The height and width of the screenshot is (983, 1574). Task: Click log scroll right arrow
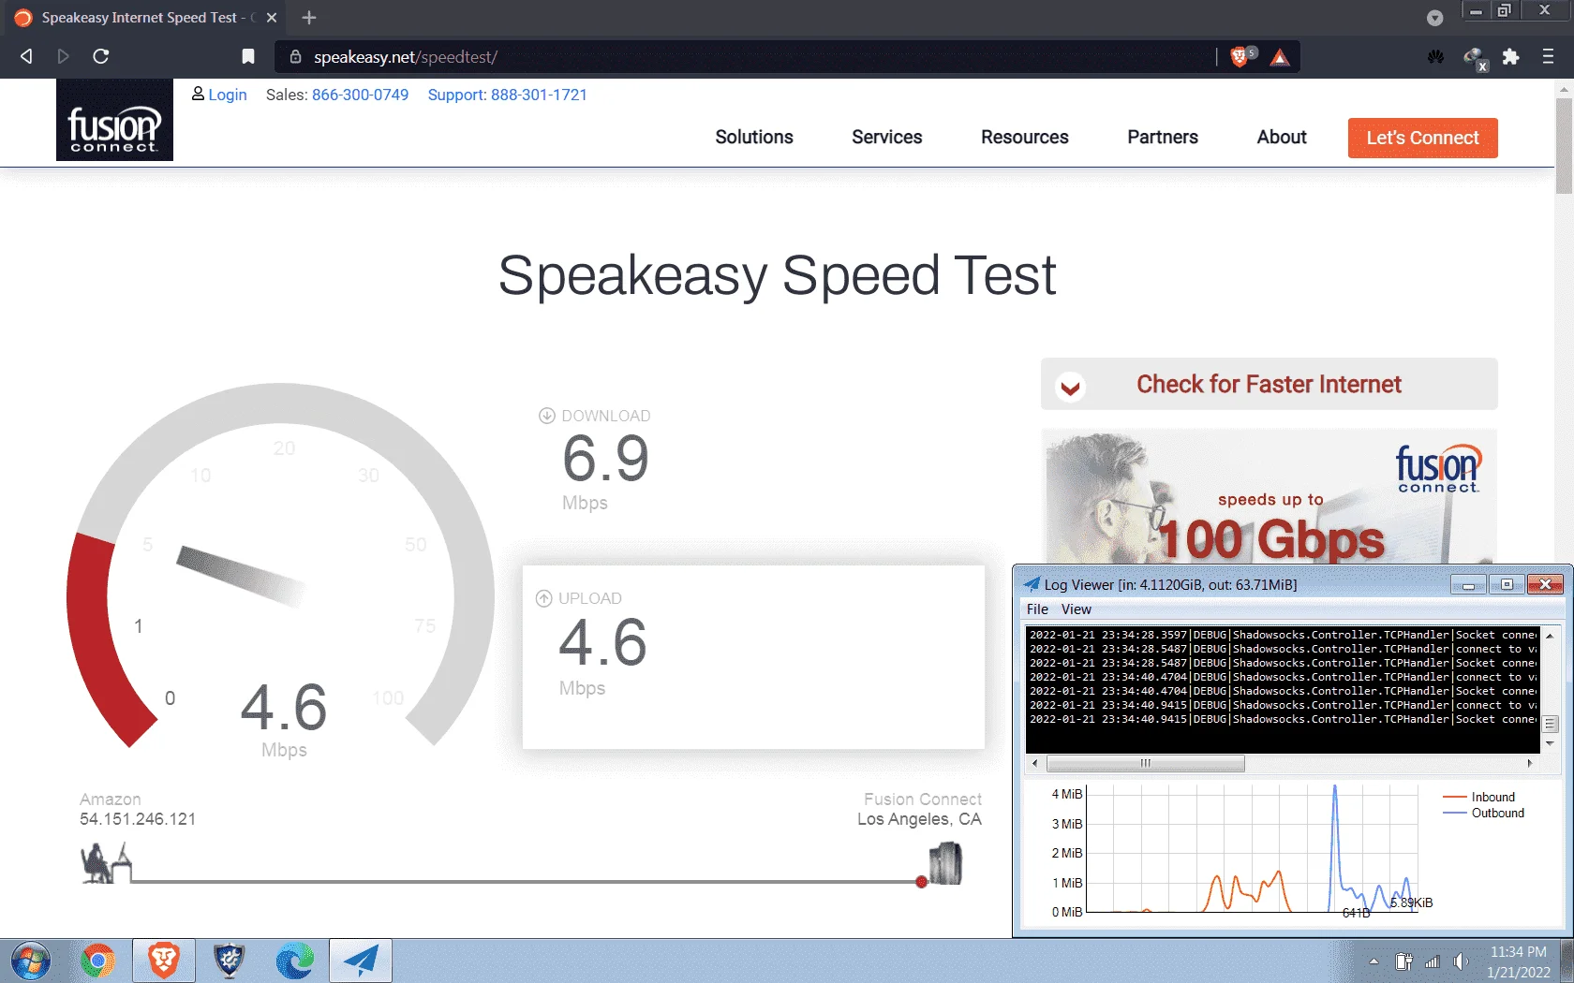click(1530, 764)
